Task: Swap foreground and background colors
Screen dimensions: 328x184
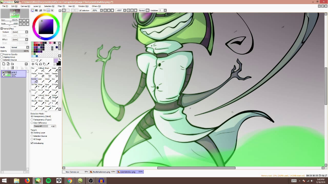Action: 60,60
